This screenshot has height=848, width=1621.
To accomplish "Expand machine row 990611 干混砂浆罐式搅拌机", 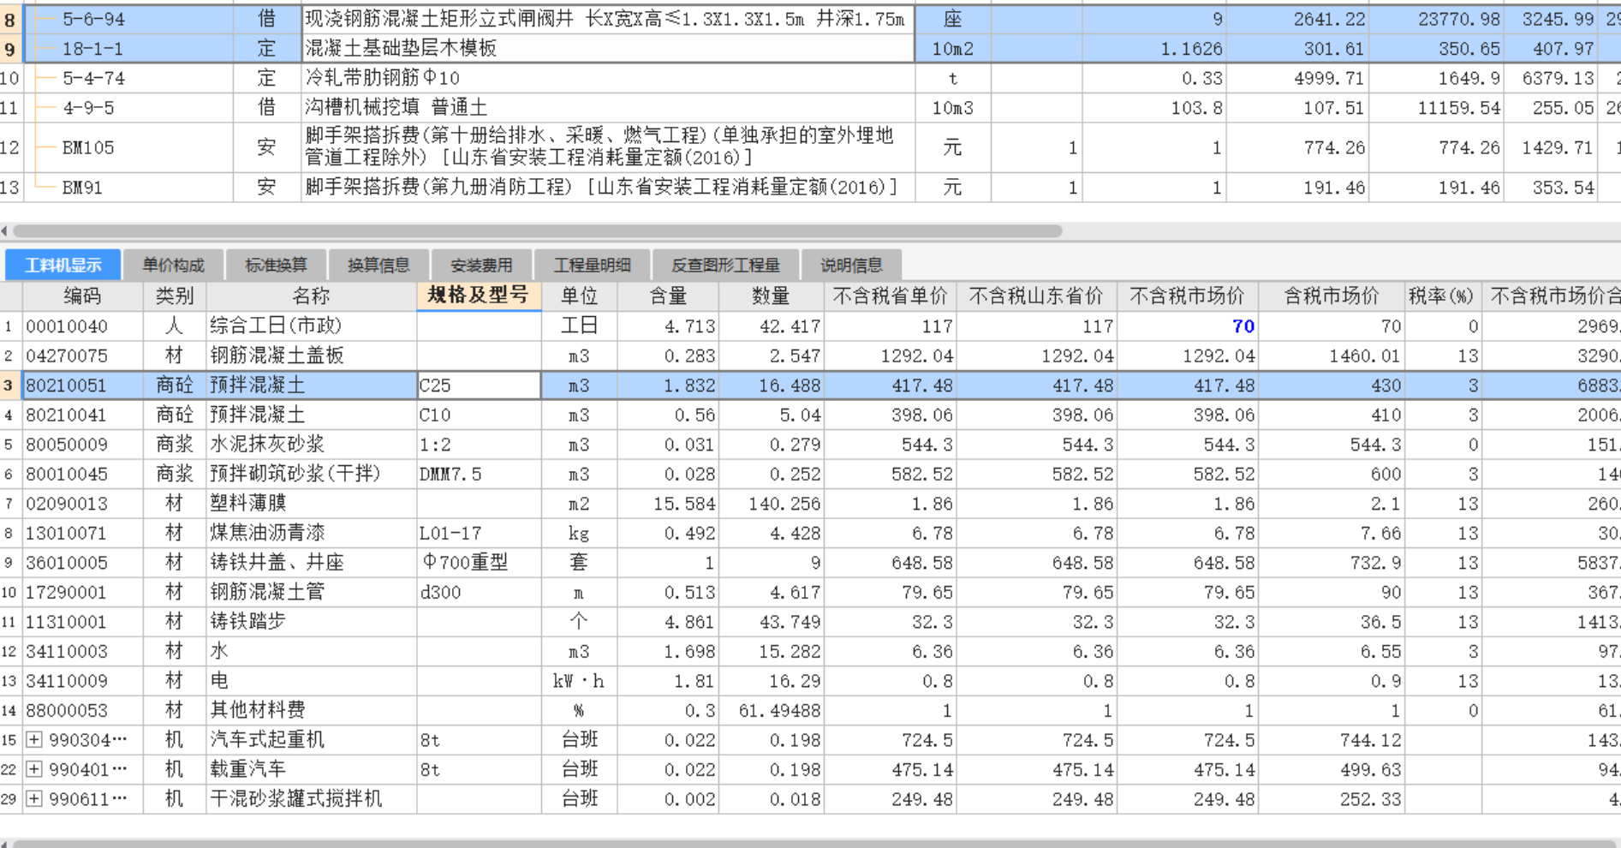I will coord(33,798).
